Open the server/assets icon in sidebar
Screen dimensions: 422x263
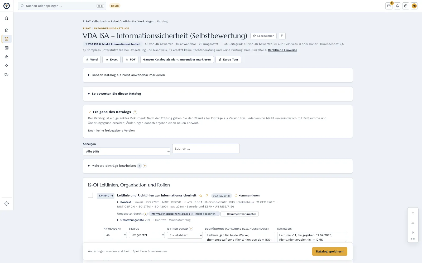tap(7, 48)
